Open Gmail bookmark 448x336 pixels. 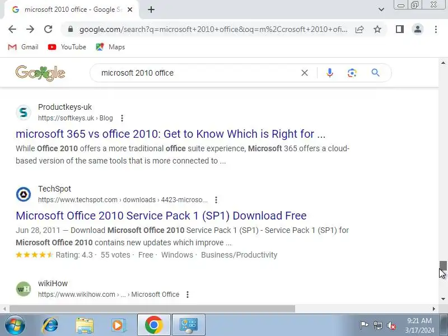23,47
